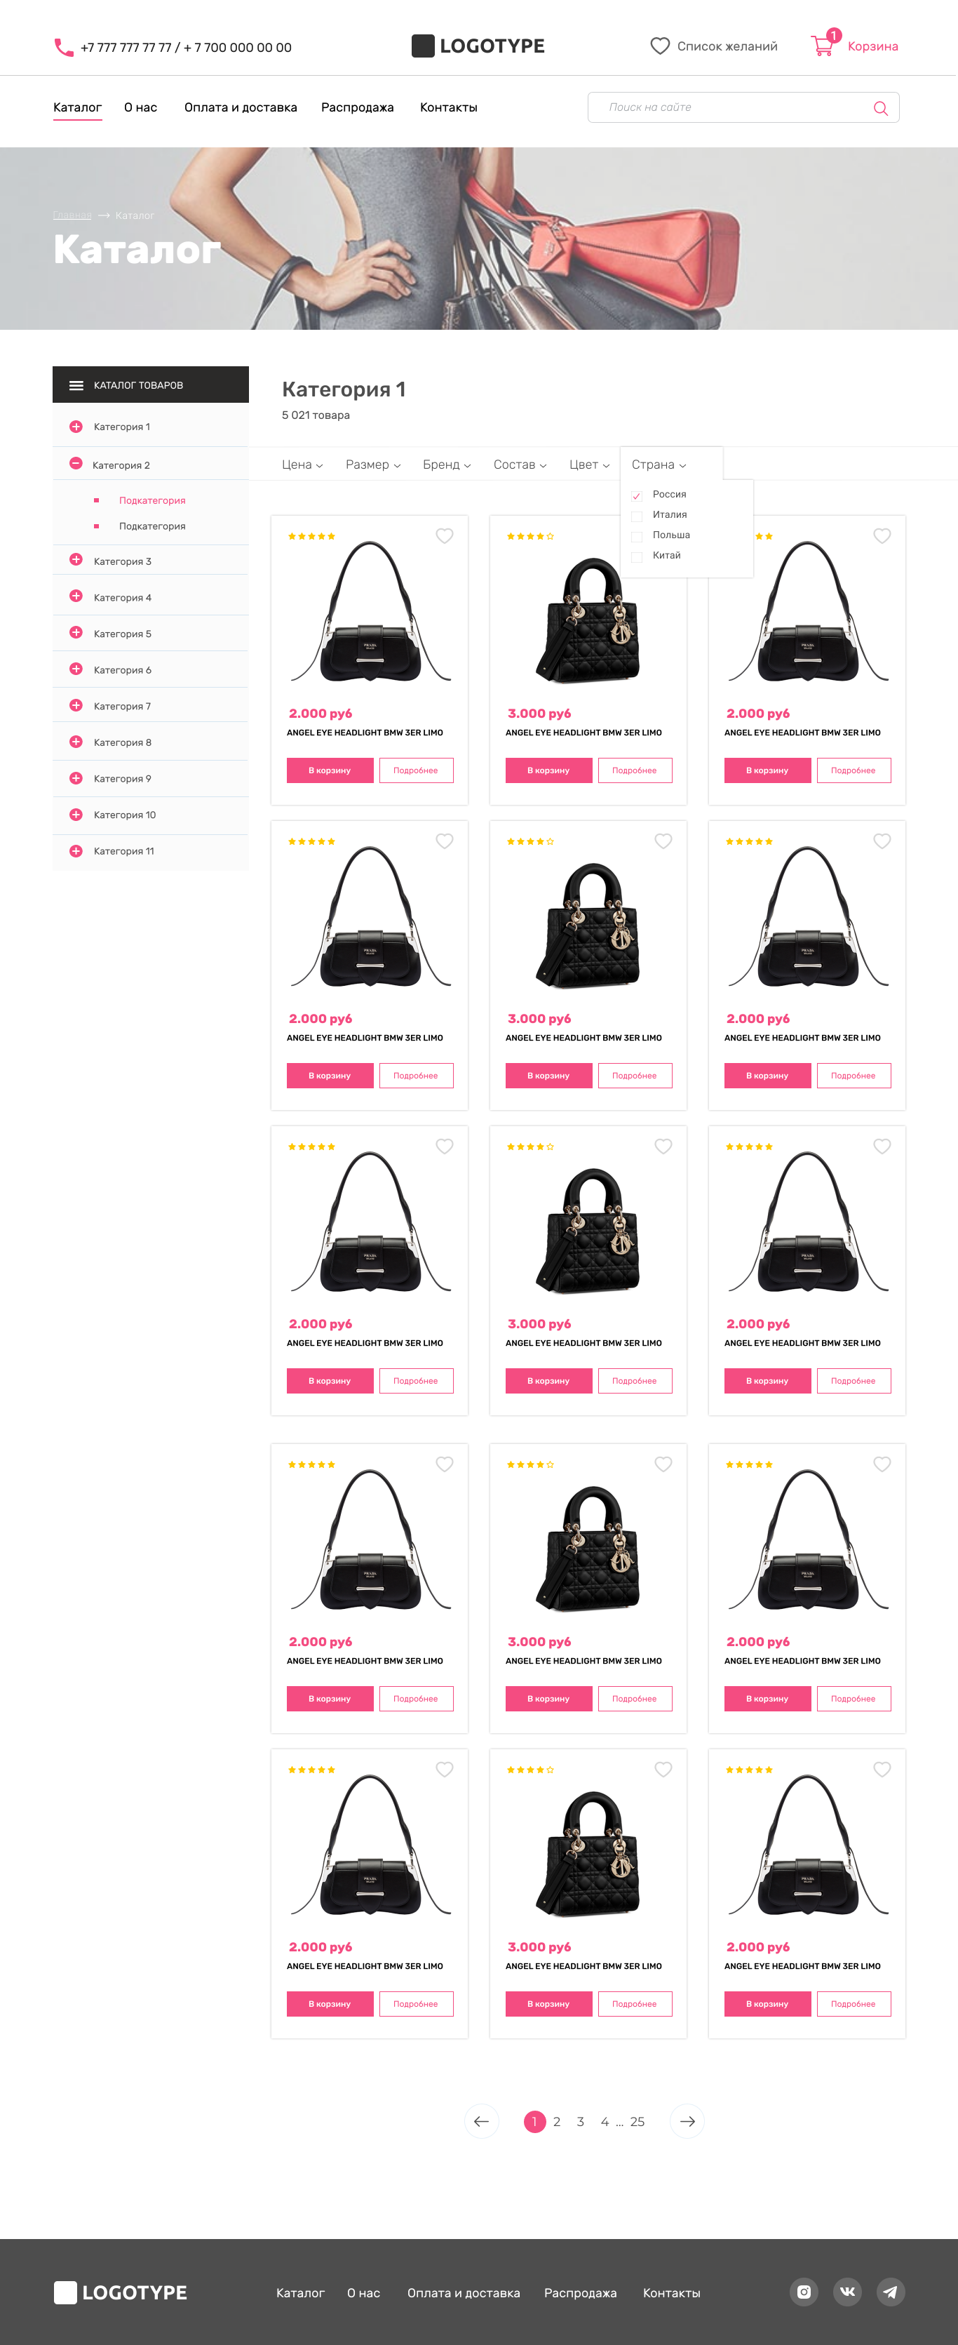Open the shopping cart icon
The height and width of the screenshot is (2345, 958).
tap(823, 46)
